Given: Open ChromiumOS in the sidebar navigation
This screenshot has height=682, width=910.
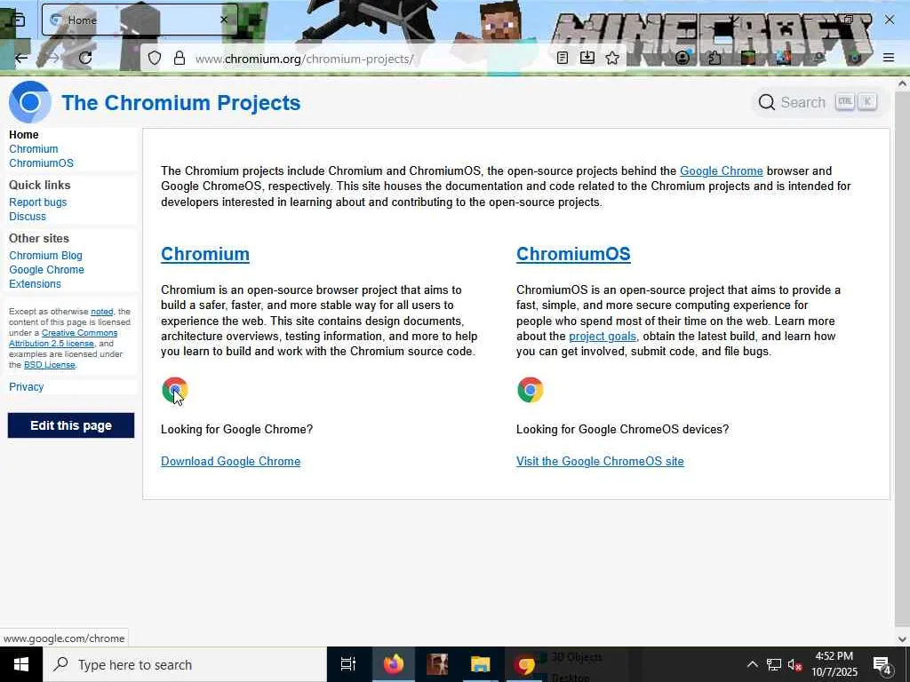Looking at the screenshot, I should point(41,163).
